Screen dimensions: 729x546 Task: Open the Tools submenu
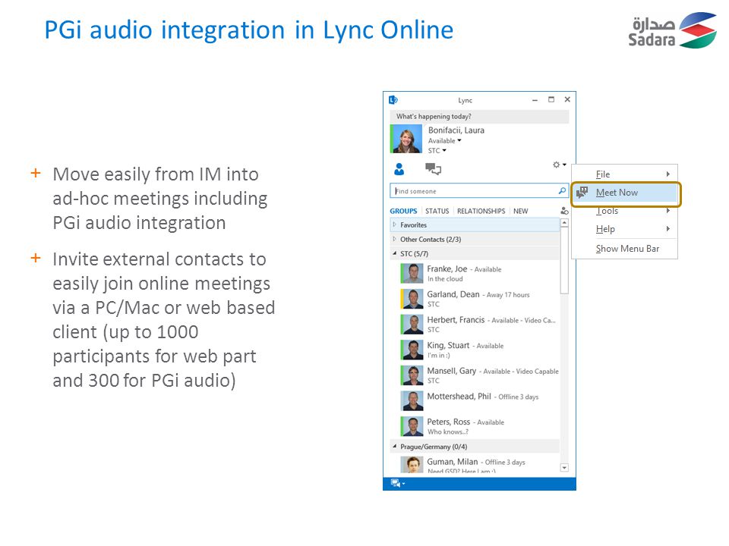pos(625,211)
